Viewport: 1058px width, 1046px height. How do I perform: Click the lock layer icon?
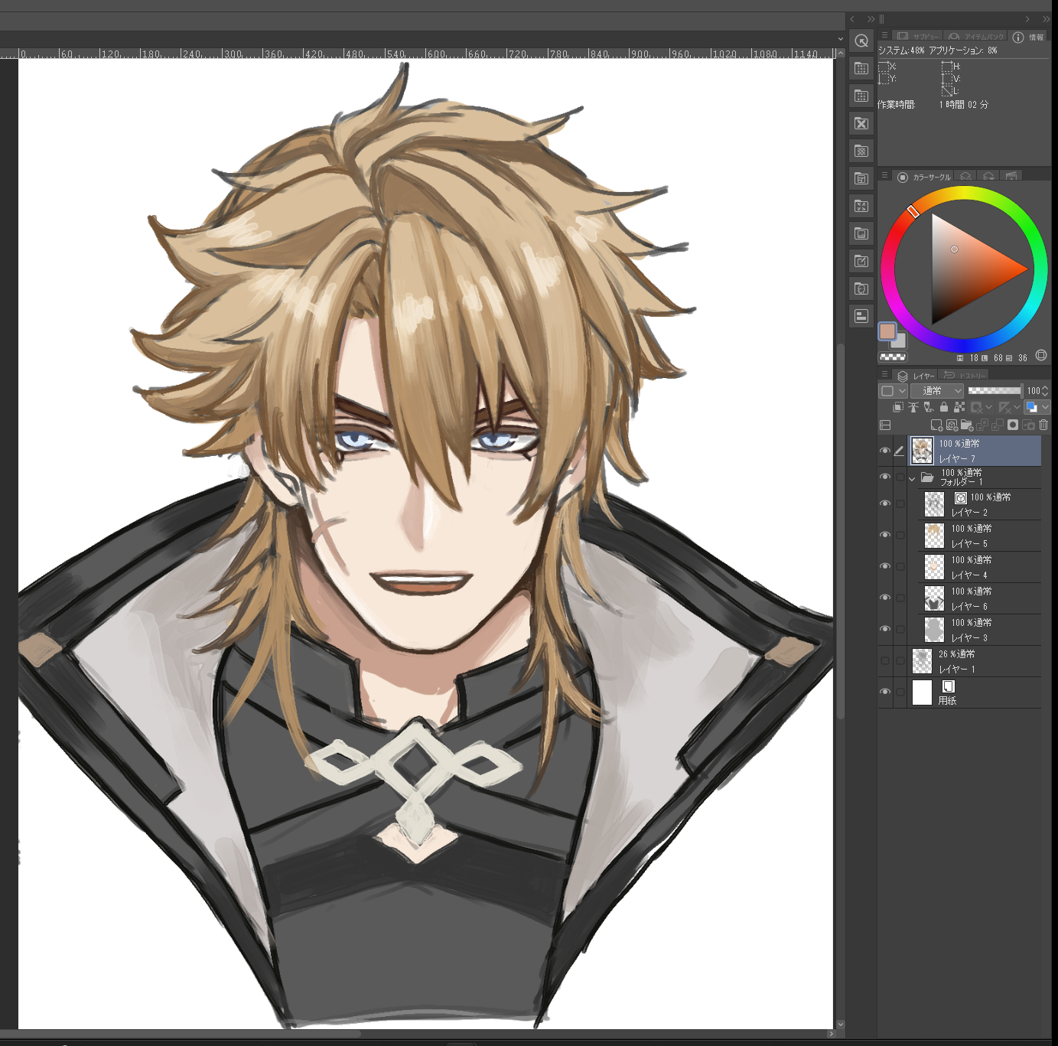point(944,407)
